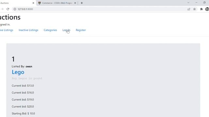
Task: Click the 'Current bid: $16.0' text
Action: tap(23, 93)
